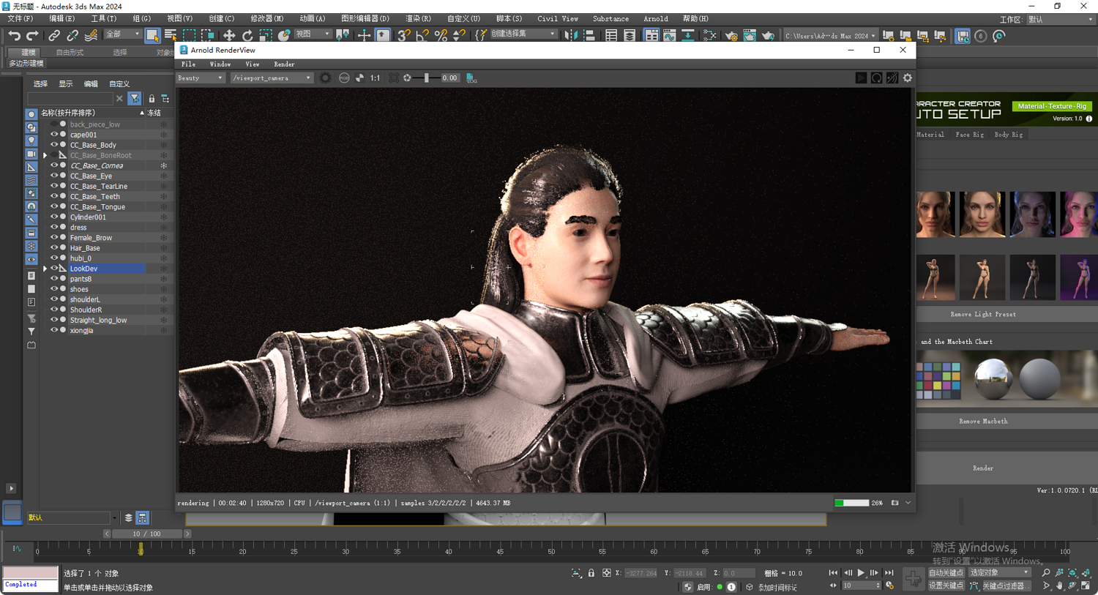The height and width of the screenshot is (595, 1098).
Task: Activate the Bind to Space Warp tool
Action: (91, 35)
